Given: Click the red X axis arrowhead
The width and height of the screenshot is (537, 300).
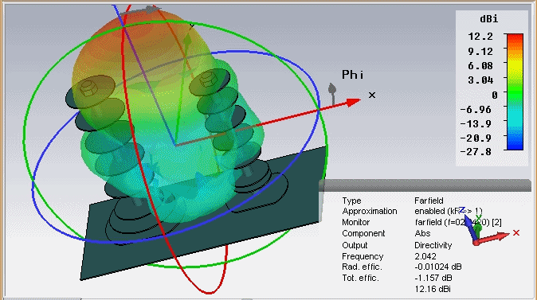Looking at the screenshot, I should [354, 102].
